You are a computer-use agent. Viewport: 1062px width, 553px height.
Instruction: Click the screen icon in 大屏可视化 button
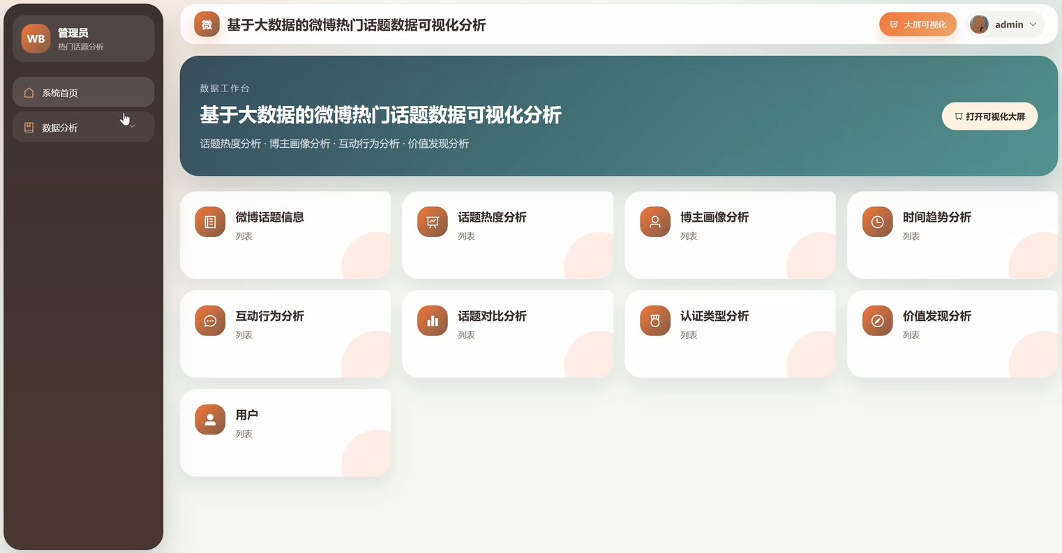(894, 24)
